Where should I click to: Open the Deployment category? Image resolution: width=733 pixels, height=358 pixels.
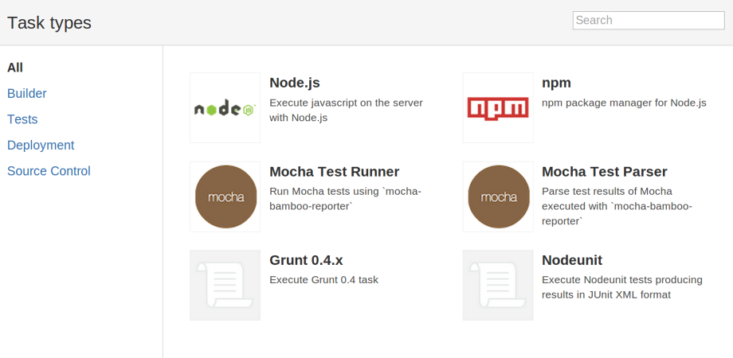[x=41, y=145]
